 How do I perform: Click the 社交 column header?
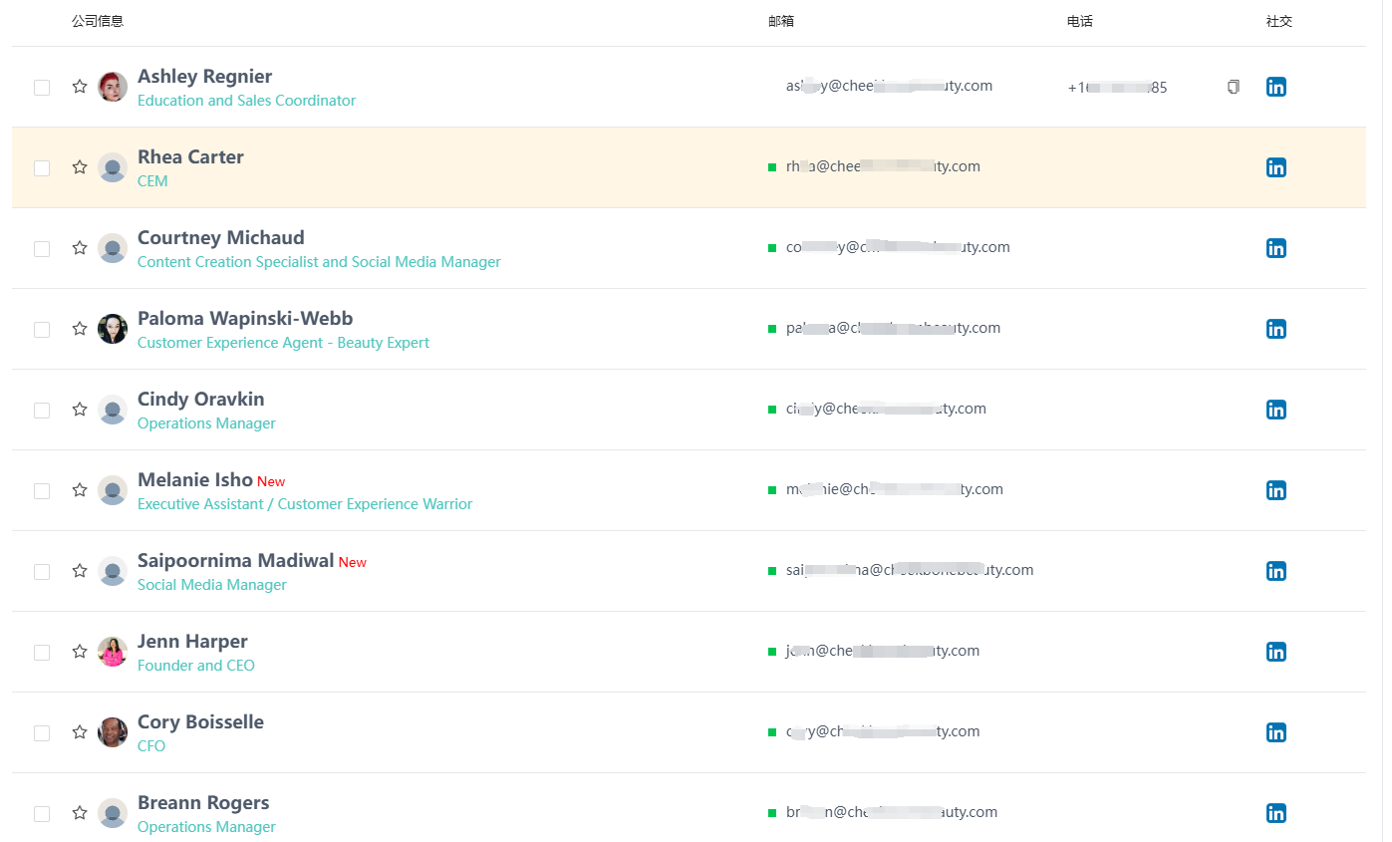tap(1279, 21)
